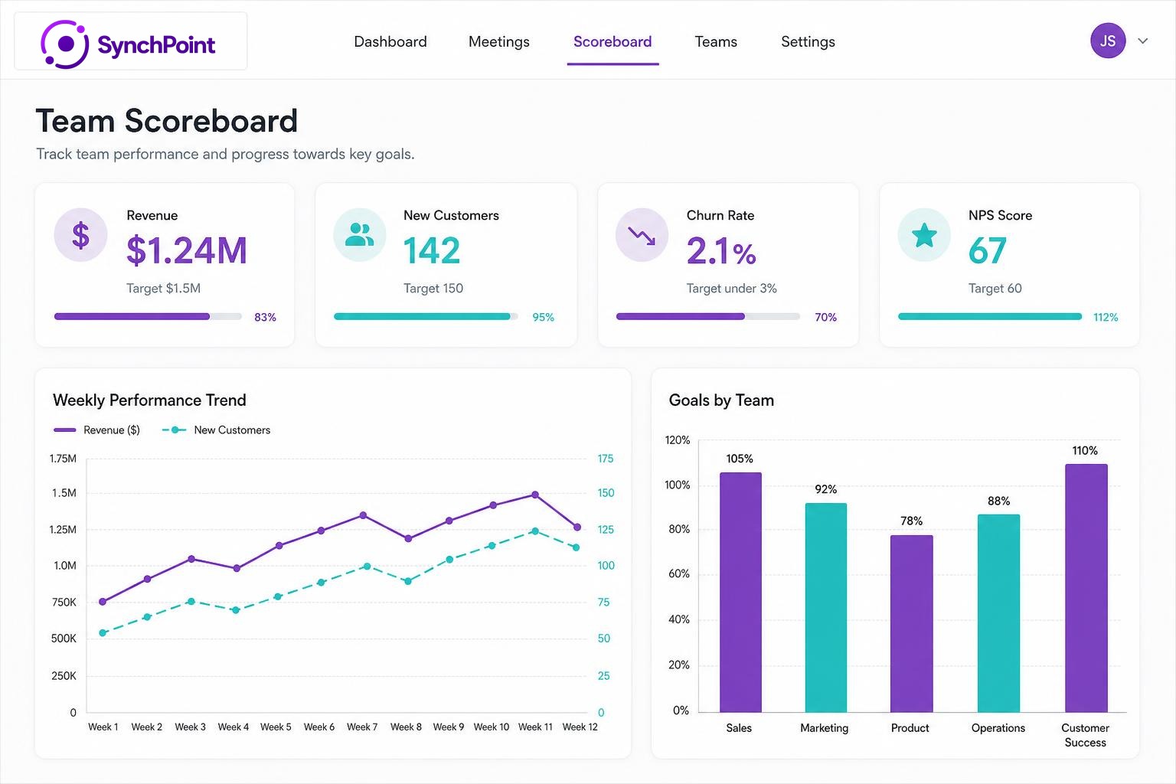Click the Customer Success 110% bar
Screen dimensions: 1176x784
1086,588
